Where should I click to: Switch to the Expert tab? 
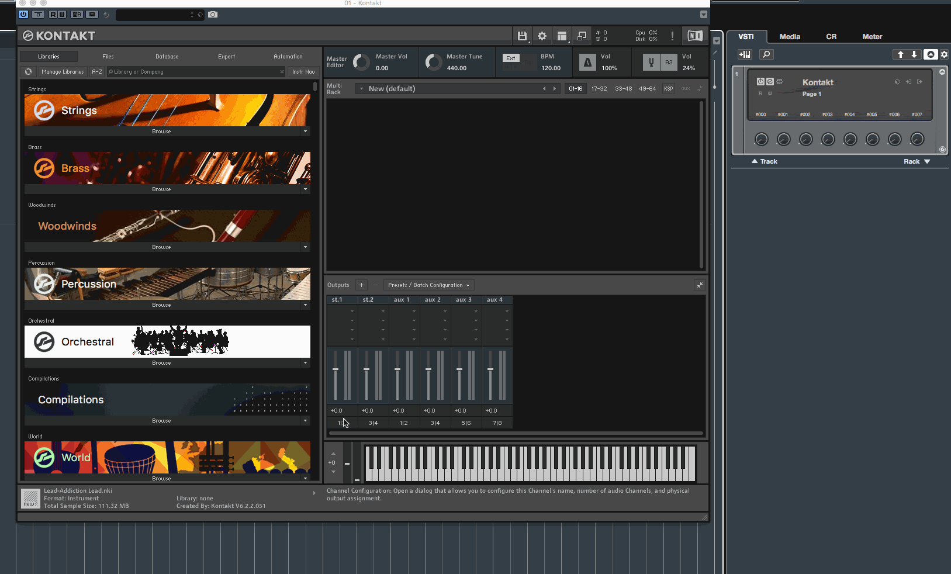tap(227, 57)
